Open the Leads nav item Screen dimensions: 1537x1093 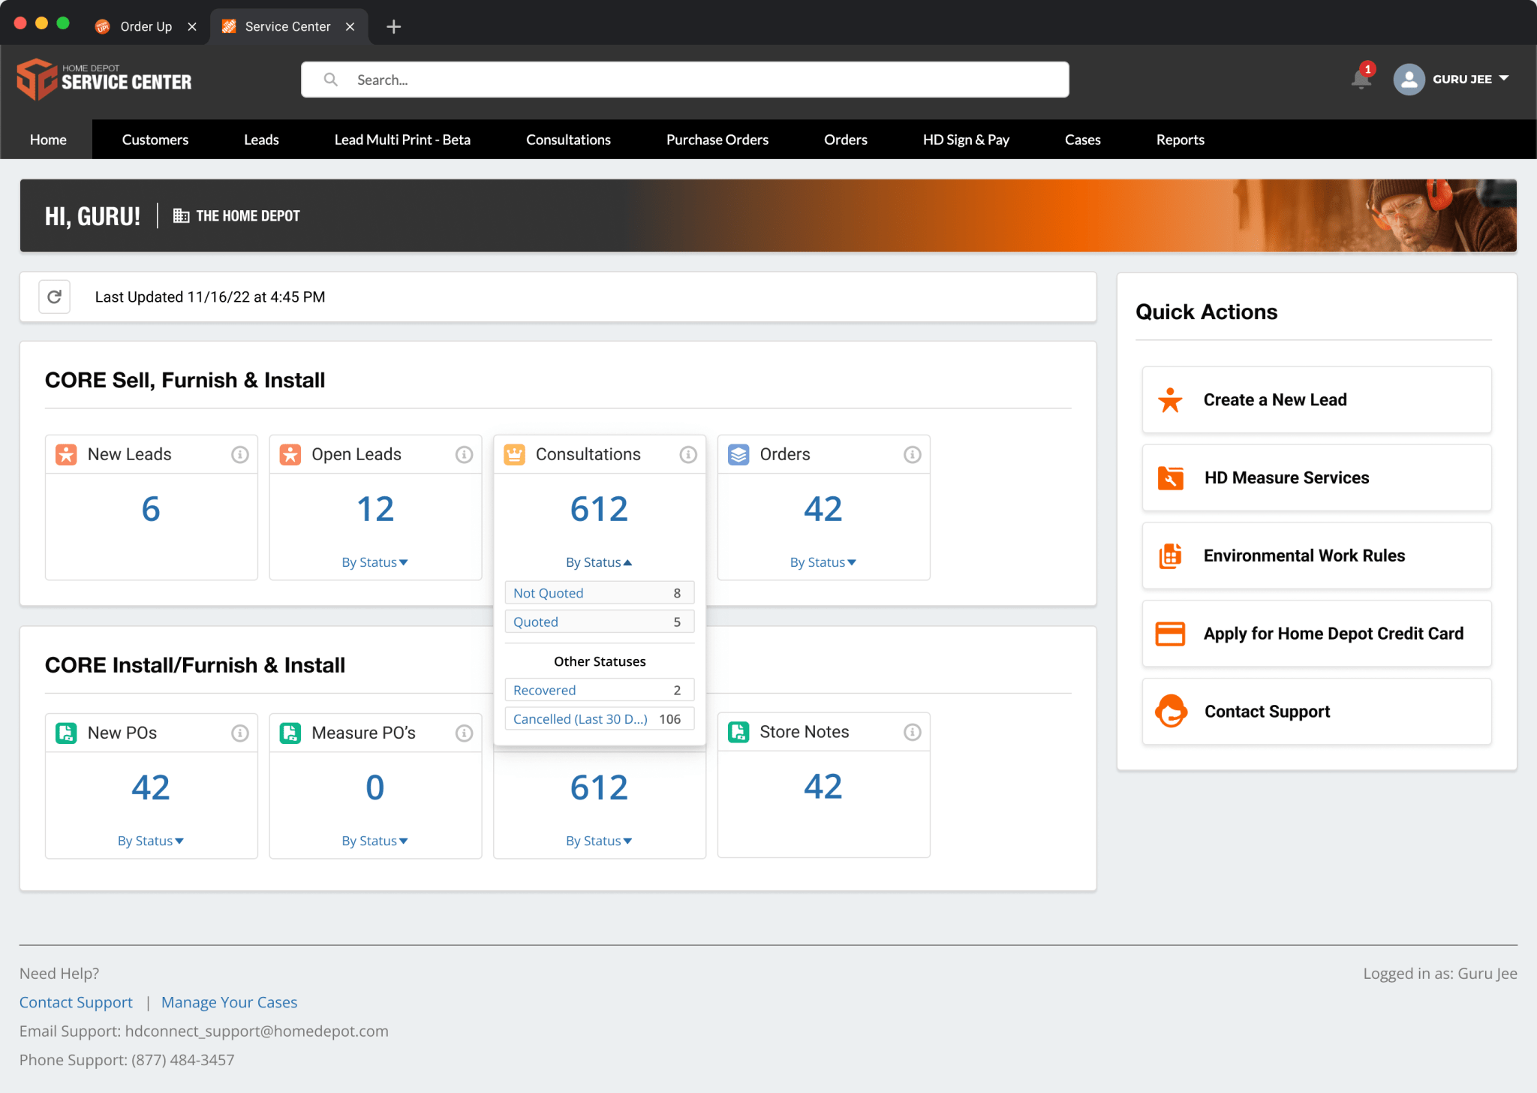point(261,140)
